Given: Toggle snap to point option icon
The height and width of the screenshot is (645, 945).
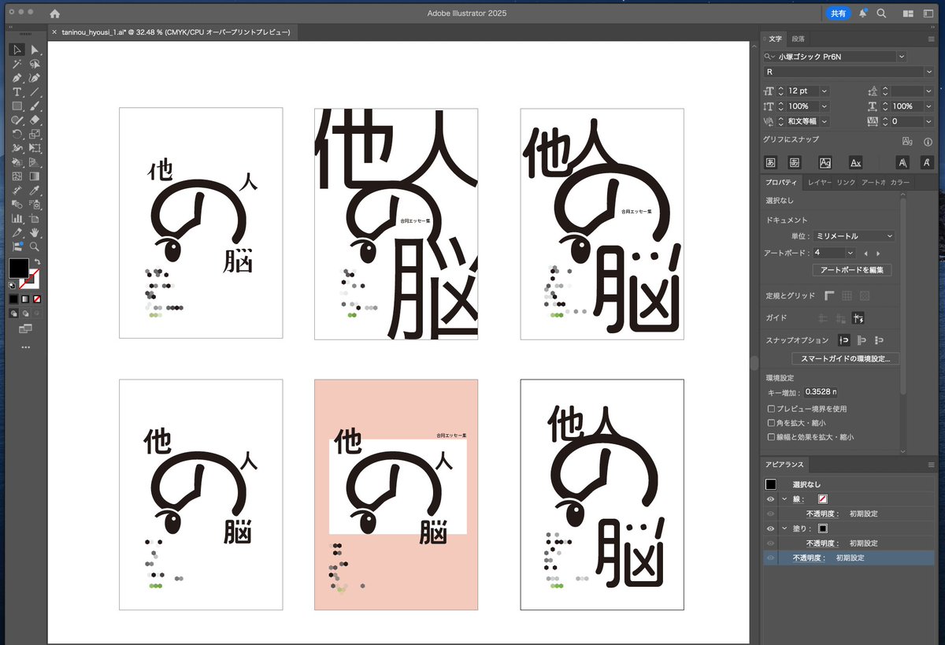Looking at the screenshot, I should [843, 340].
